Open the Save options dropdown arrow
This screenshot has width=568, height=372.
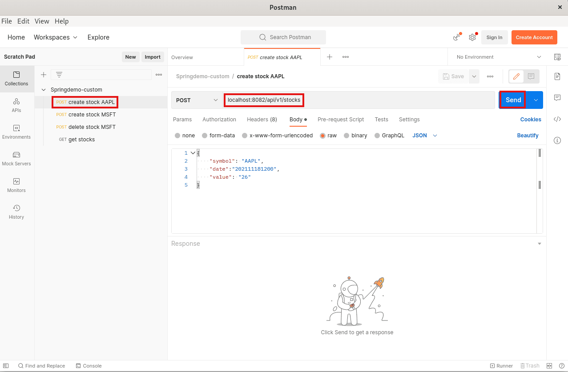tap(474, 76)
